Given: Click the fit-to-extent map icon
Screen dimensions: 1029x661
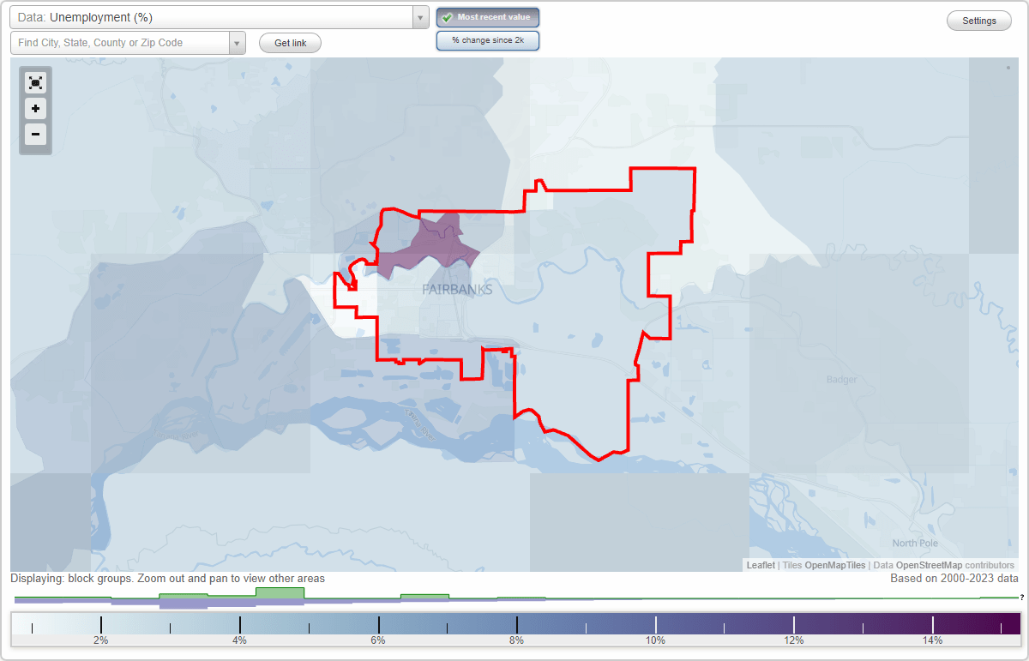Looking at the screenshot, I should pyautogui.click(x=35, y=82).
